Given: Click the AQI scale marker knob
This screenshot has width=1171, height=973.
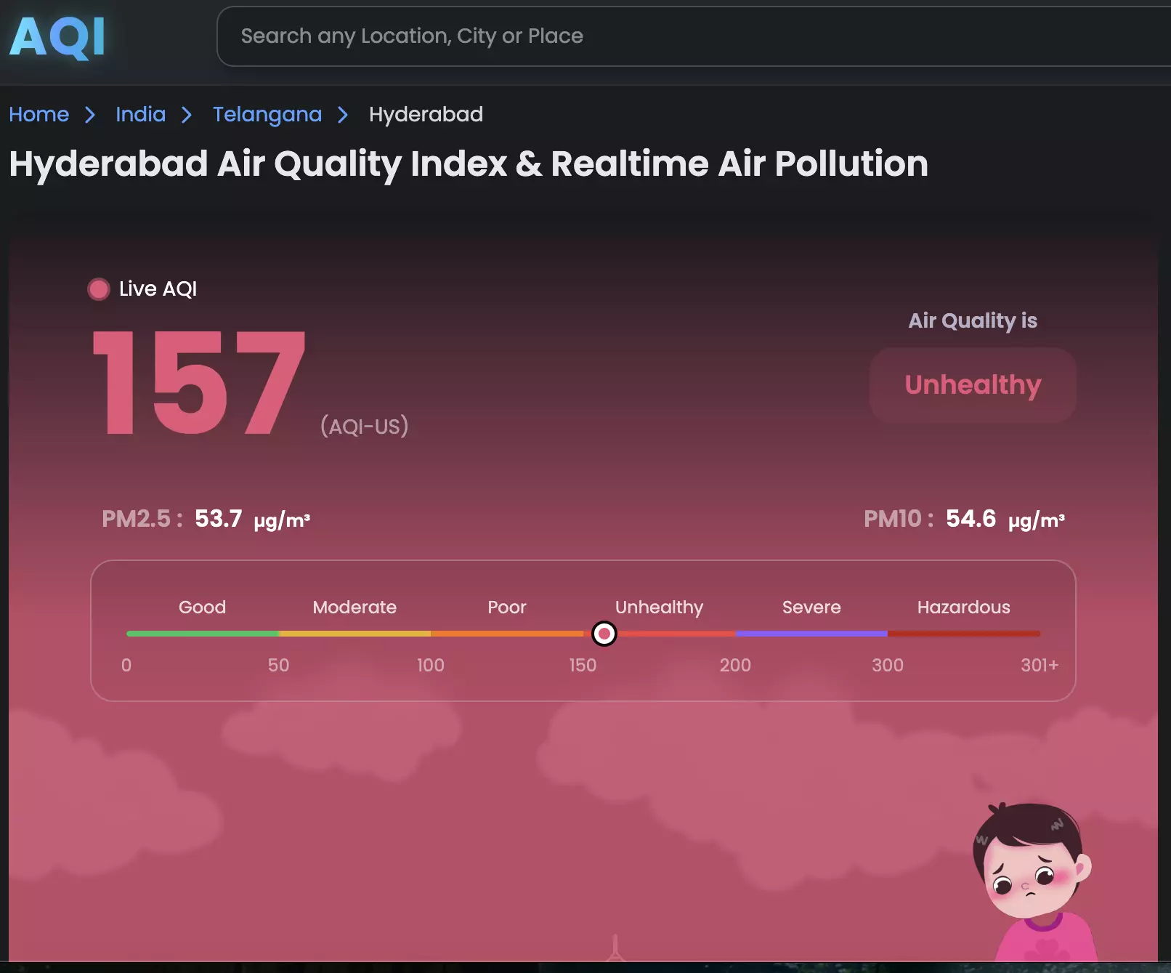Looking at the screenshot, I should pos(604,634).
